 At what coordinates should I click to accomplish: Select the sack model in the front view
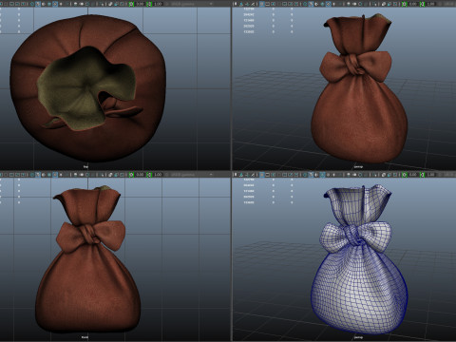point(87,285)
